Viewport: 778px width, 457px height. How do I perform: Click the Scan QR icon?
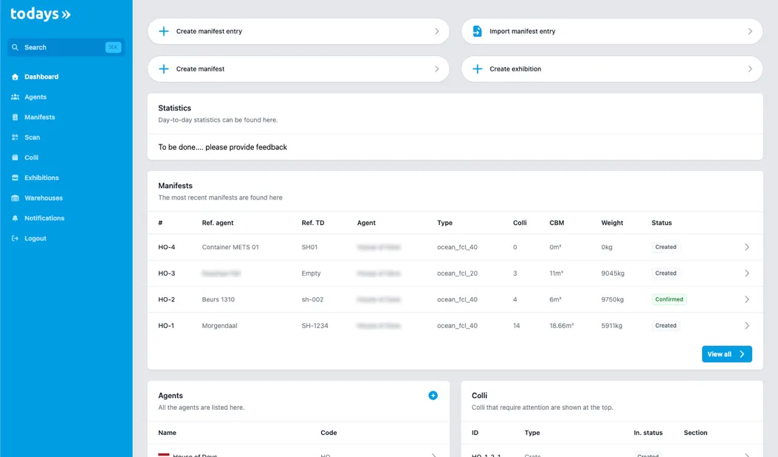pyautogui.click(x=15, y=137)
